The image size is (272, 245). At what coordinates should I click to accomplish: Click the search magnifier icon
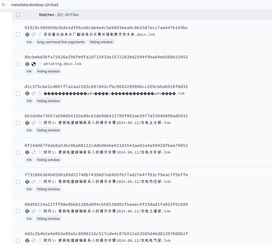[x=4, y=5]
